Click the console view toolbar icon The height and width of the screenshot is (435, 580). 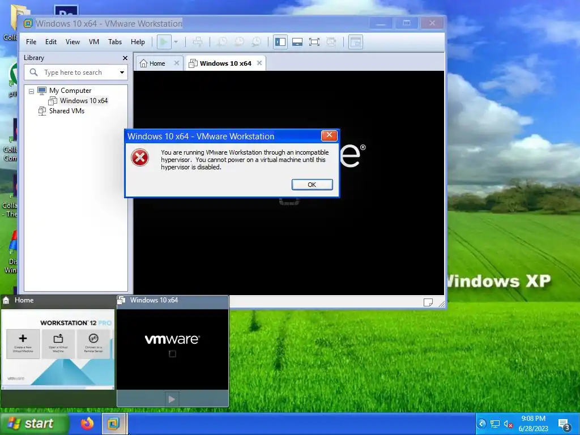click(x=356, y=42)
